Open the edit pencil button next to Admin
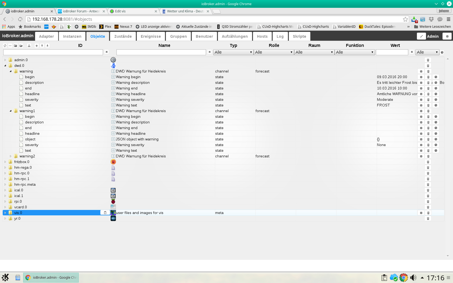 (421, 36)
